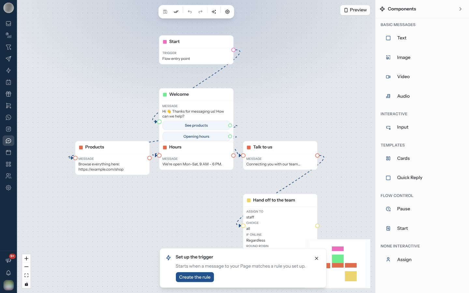Open the inbox from the left sidebar

point(8,24)
